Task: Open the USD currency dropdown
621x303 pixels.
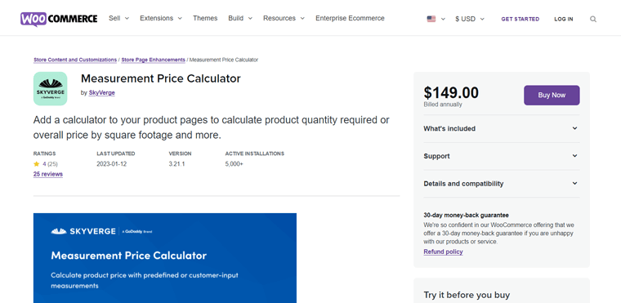Action: 470,19
